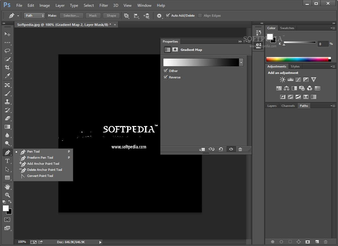Select the Rectangular Marquee tool
Viewport: 338px width, 246px height.
(7, 42)
